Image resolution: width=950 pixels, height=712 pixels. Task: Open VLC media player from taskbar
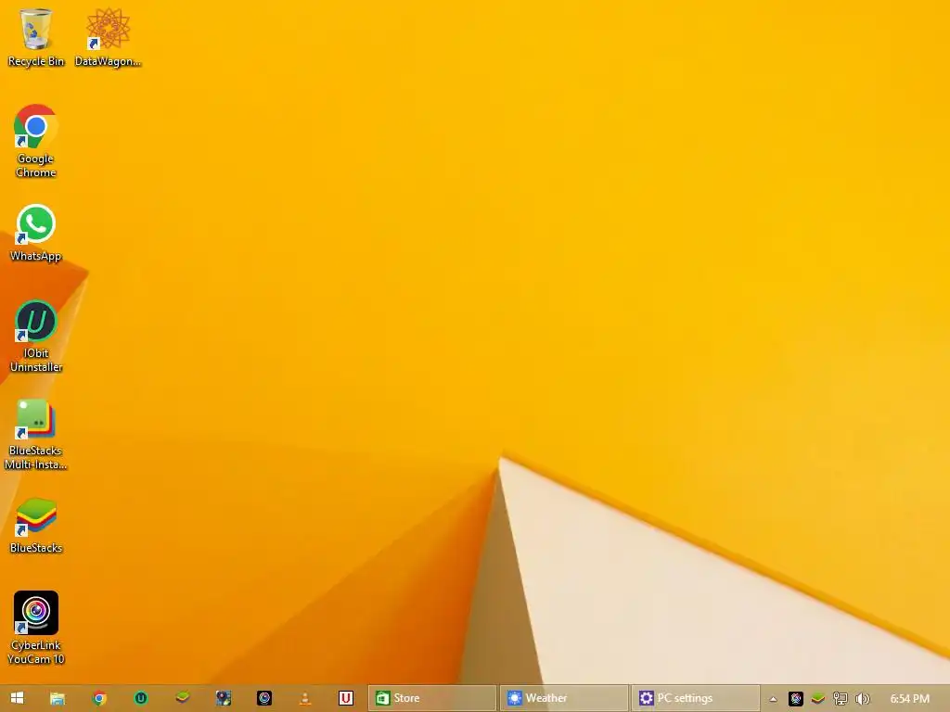(x=305, y=698)
